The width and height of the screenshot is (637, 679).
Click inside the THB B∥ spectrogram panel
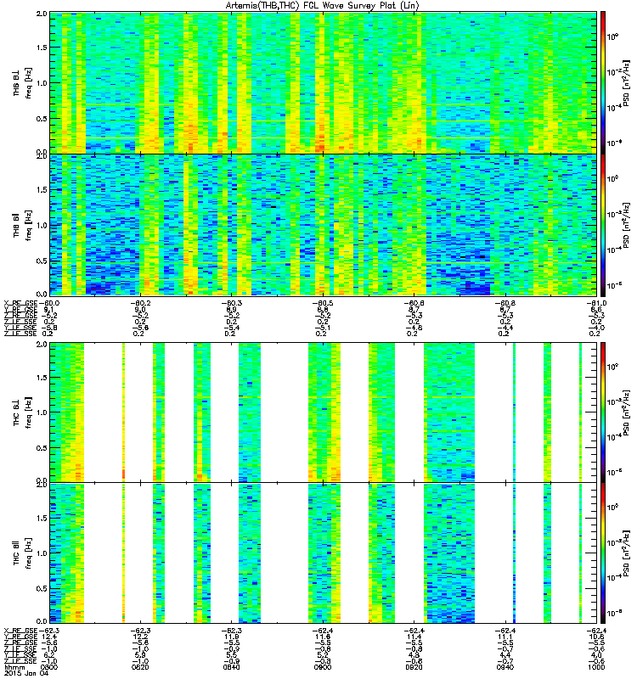pos(323,225)
